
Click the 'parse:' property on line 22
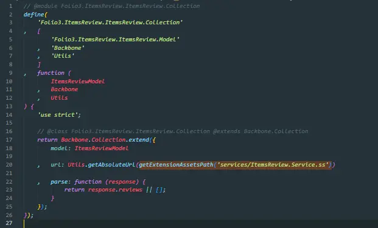pos(61,182)
